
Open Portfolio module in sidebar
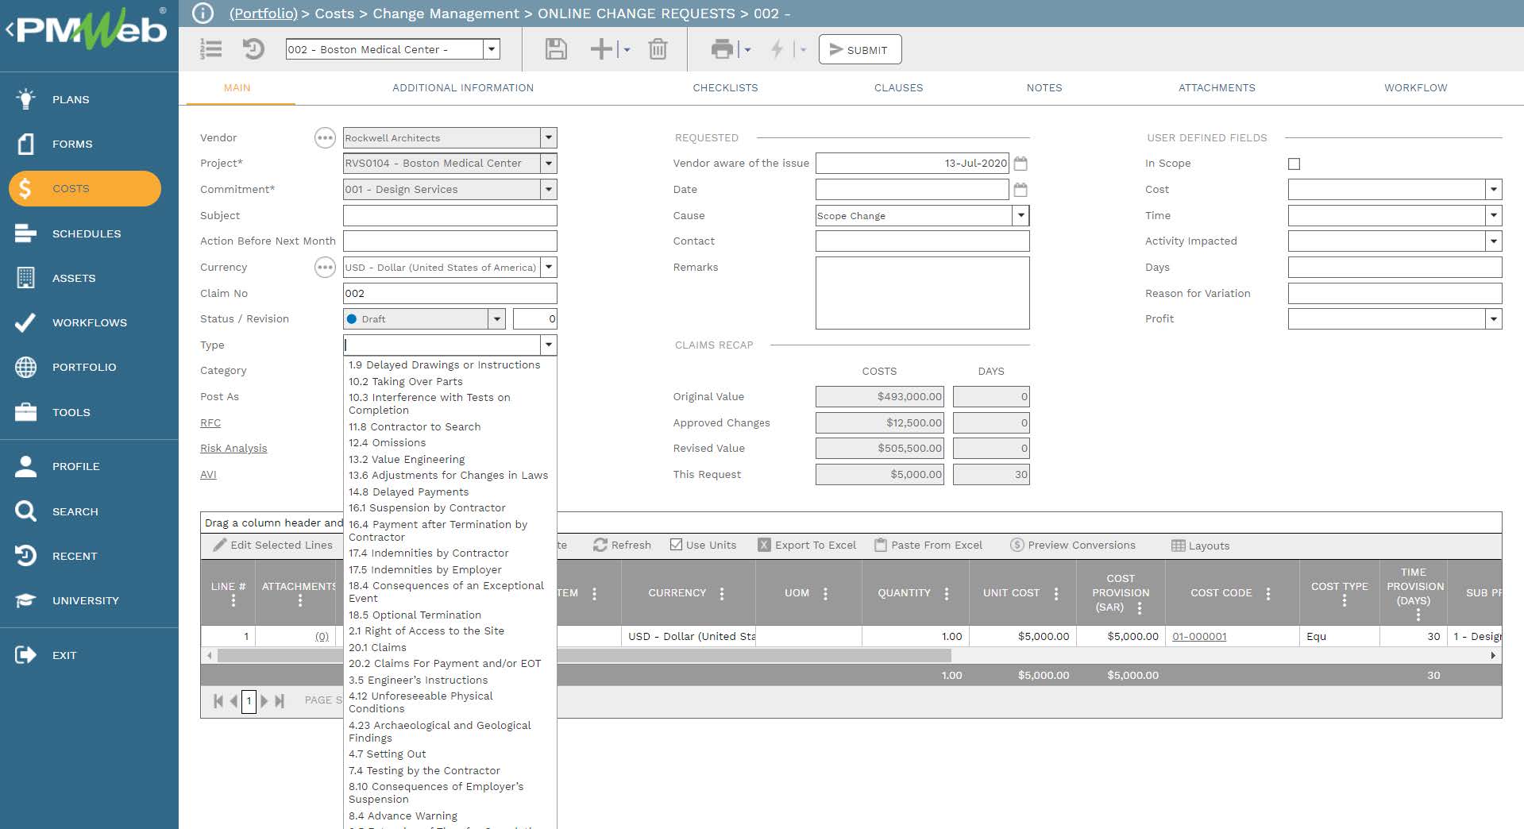pos(83,367)
